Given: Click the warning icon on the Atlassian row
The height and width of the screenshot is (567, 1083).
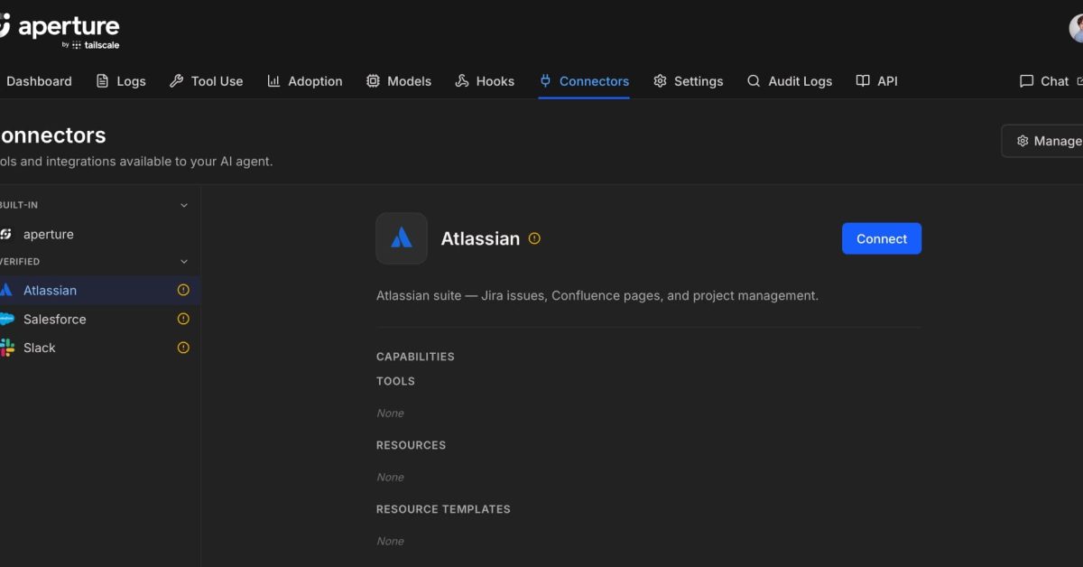Looking at the screenshot, I should point(183,290).
